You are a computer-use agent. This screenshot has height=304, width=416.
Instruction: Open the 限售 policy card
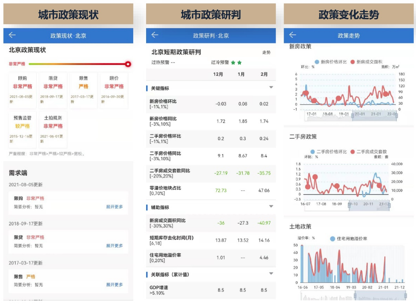pyautogui.click(x=83, y=90)
